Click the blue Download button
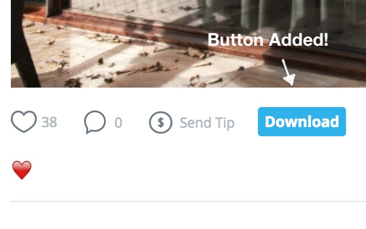Viewport: 366px width, 229px height. pos(302,121)
